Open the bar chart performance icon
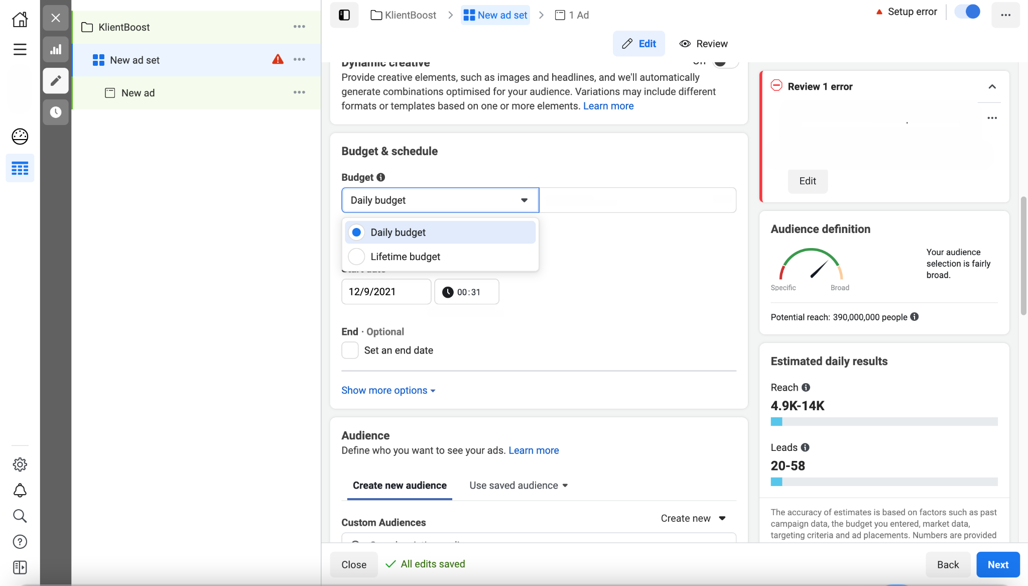Screen dimensions: 1028x586 click(x=56, y=49)
